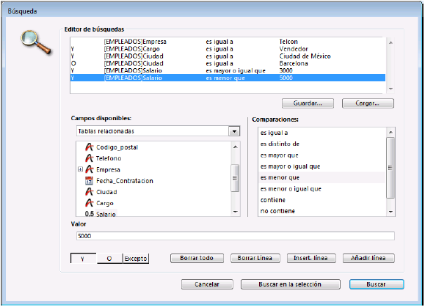Click the text icon beside Cargo
425x307 pixels.
tap(89, 203)
